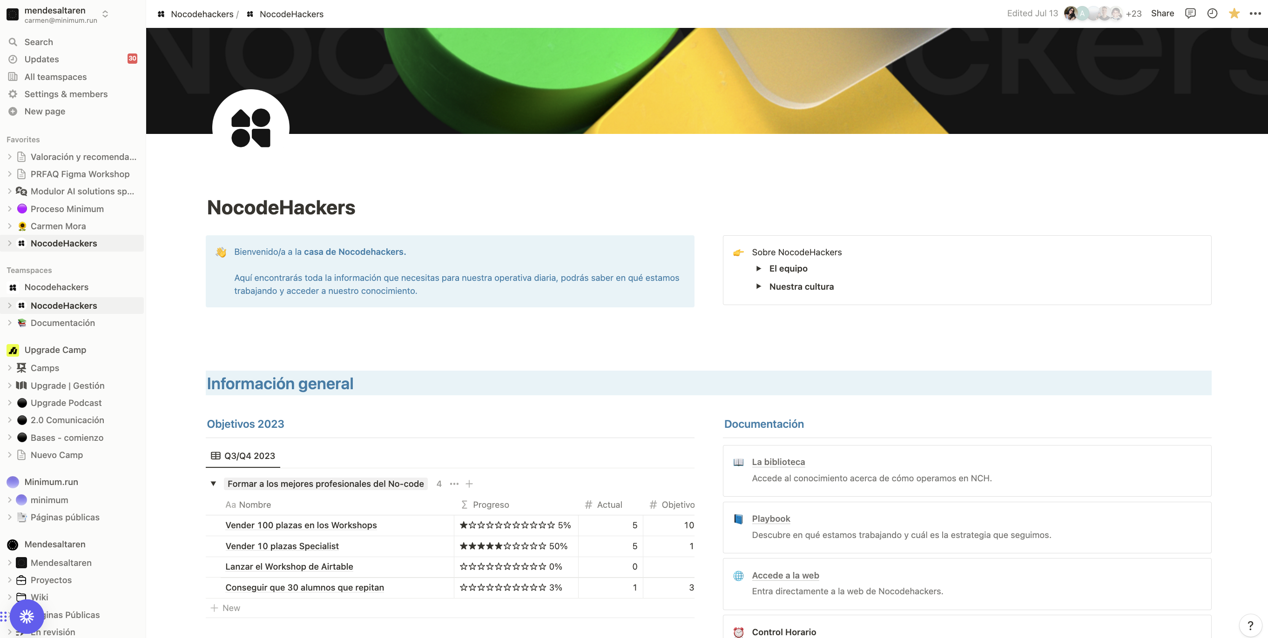Open the mendesaltaren workspace switcher

point(105,14)
